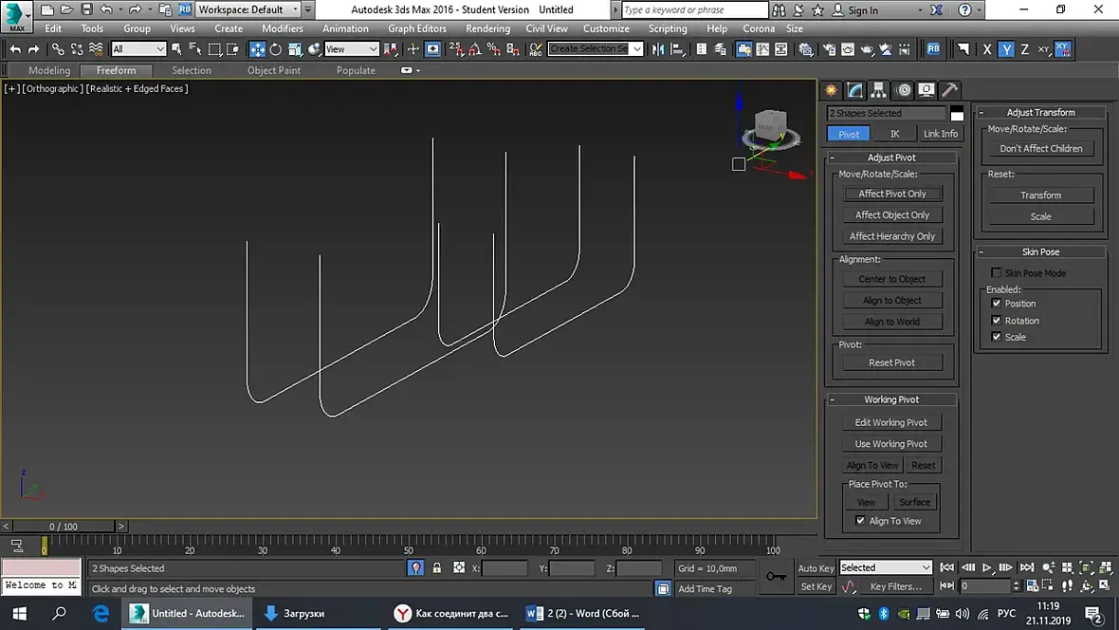
Task: Open the Create tab in command panel
Action: 832,90
